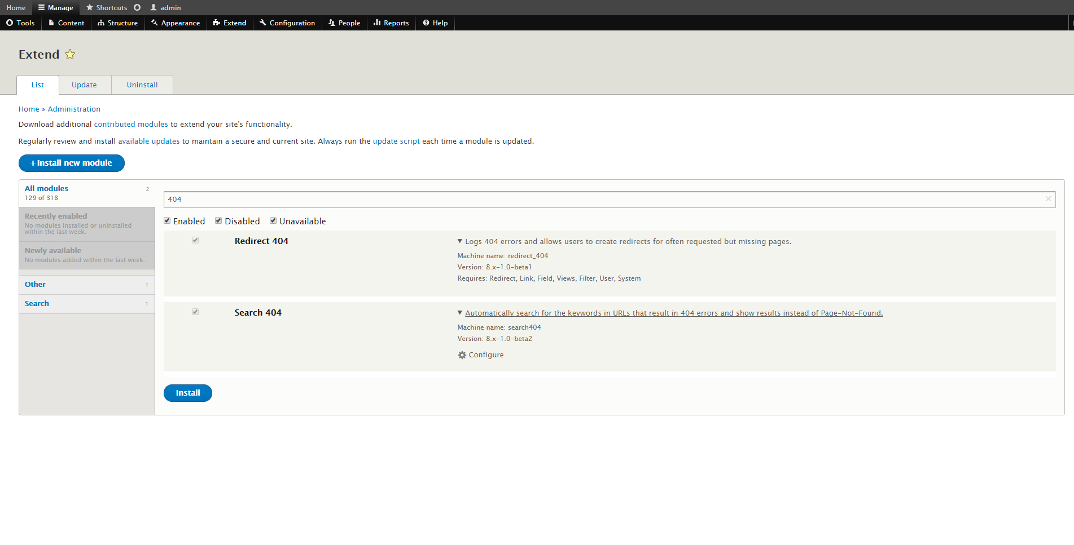Click the module filter text field
Screen dimensions: 1074x545
pos(604,200)
